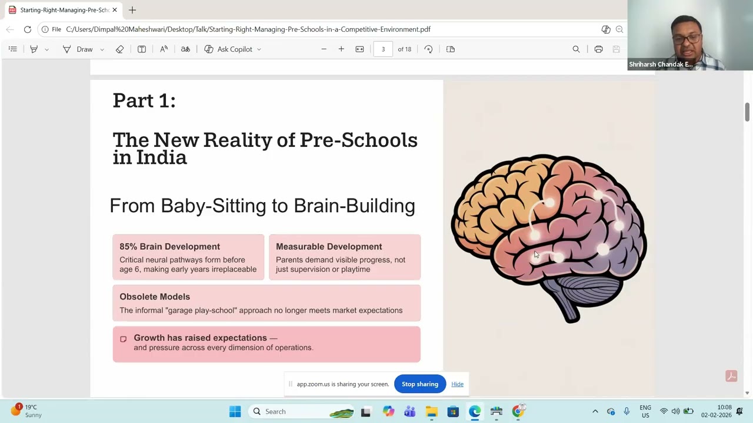Select the Highlight tool
This screenshot has width=753, height=423.
pyautogui.click(x=34, y=49)
